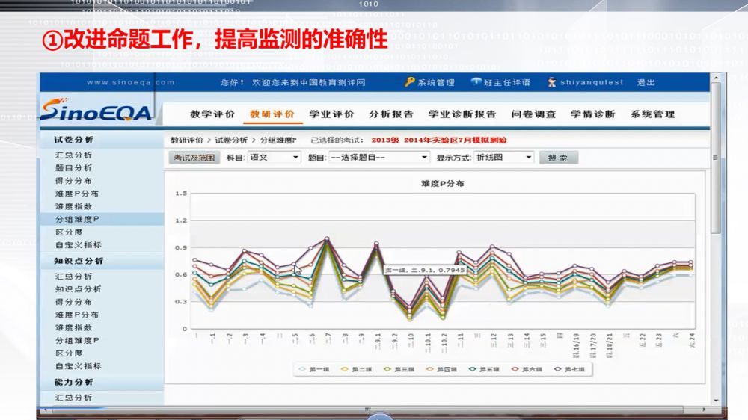This screenshot has height=420, width=748.
Task: Open the 题目 selection dropdown
Action: (378, 158)
